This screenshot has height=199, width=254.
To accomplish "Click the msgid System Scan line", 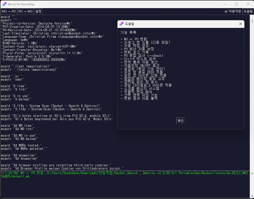I will click(51, 106).
